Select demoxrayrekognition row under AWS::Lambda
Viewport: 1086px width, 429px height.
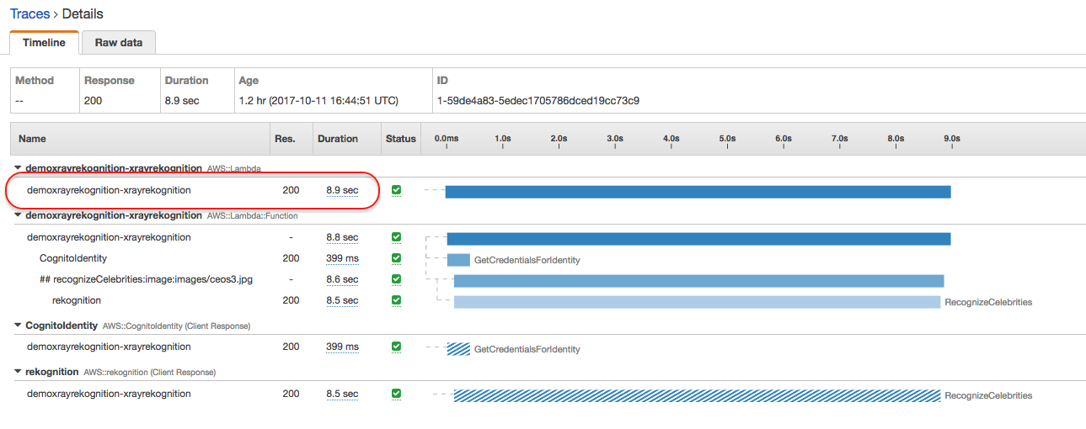click(x=109, y=190)
